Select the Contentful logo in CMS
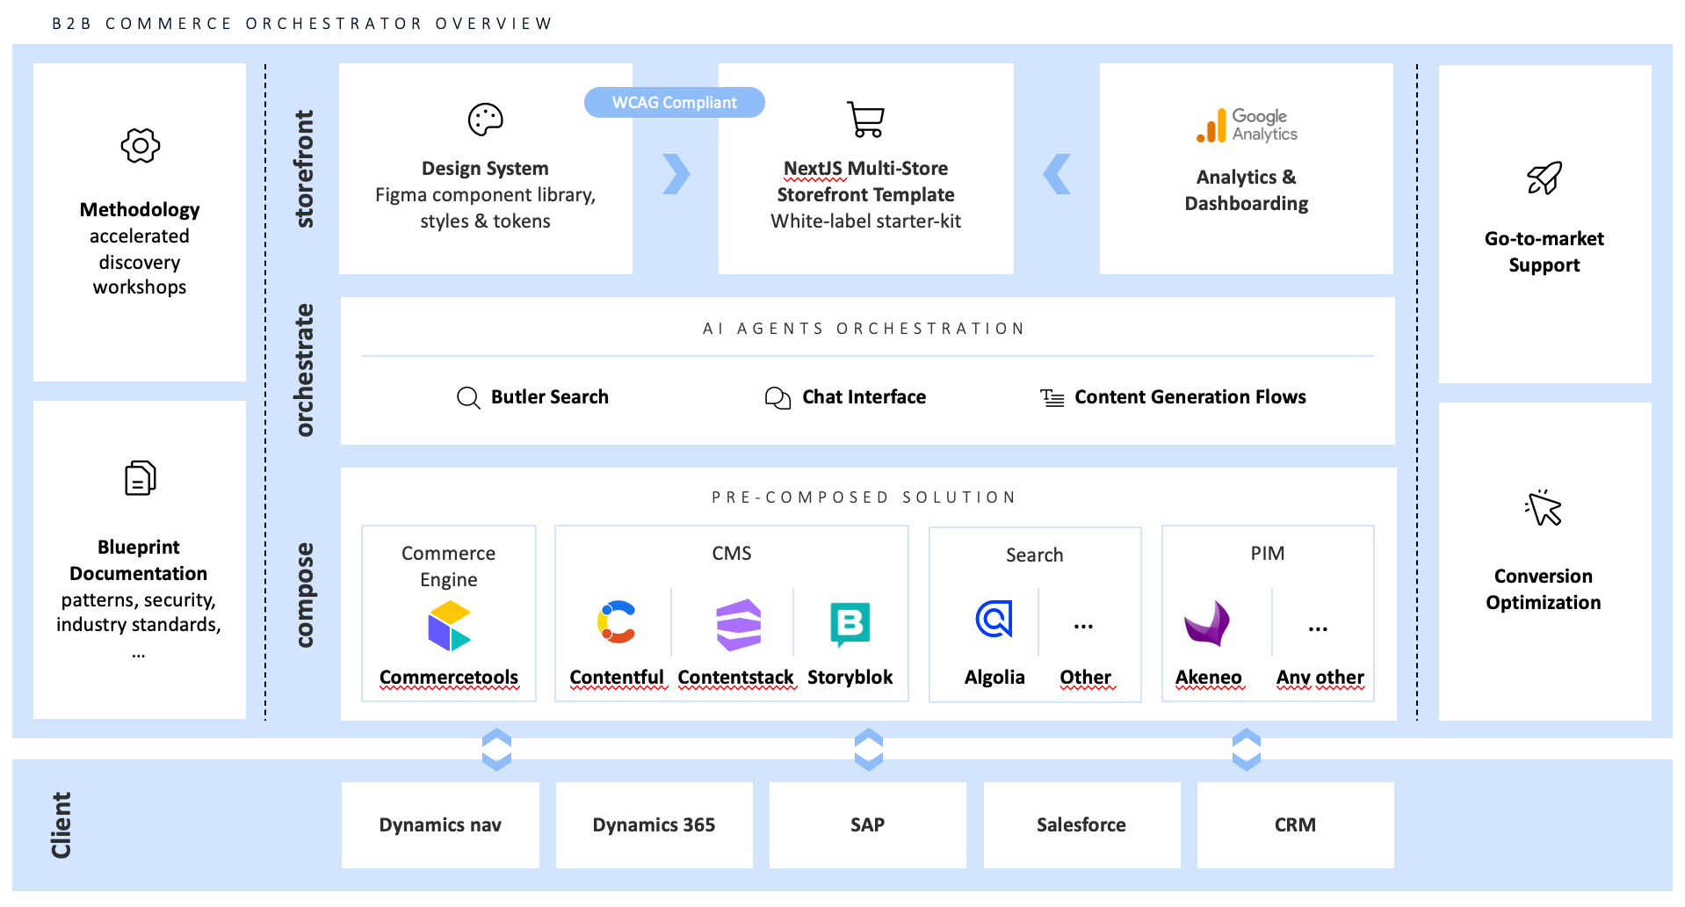The height and width of the screenshot is (907, 1685). [617, 622]
